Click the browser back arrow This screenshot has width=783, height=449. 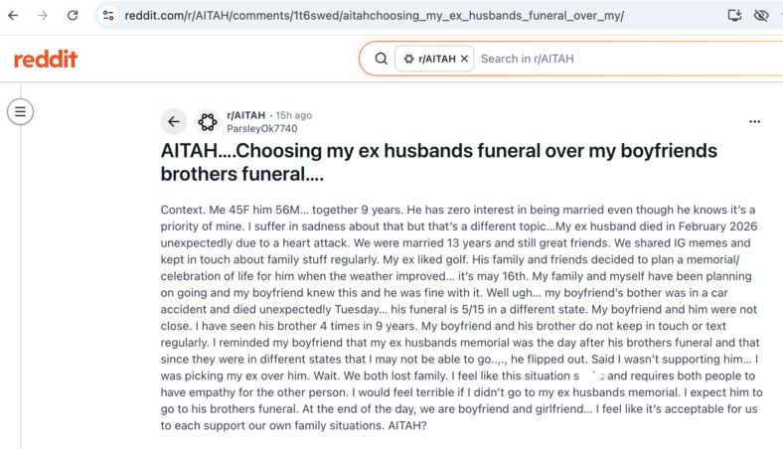(x=14, y=16)
